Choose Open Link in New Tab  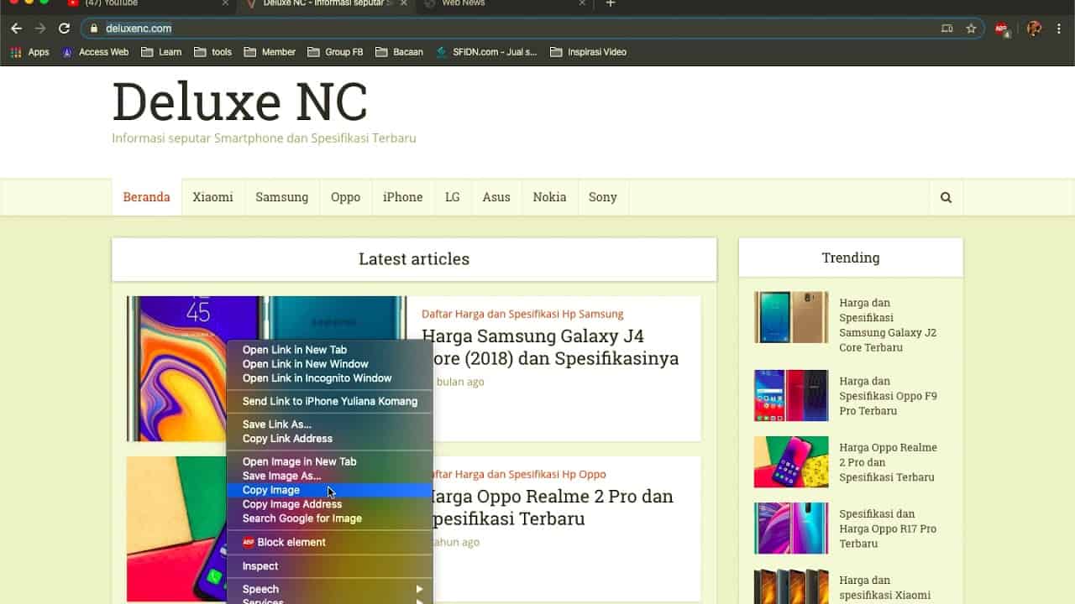(x=329, y=350)
